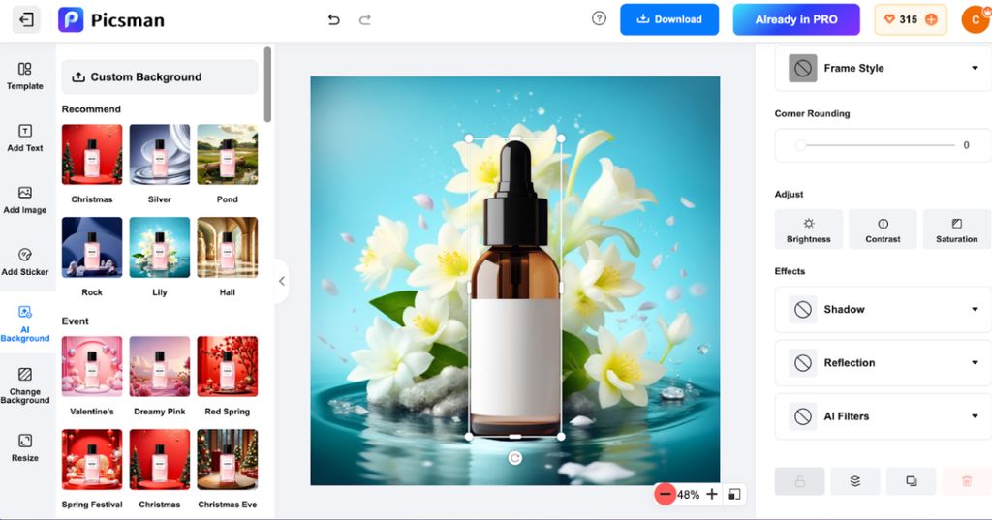The width and height of the screenshot is (992, 520).
Task: Click the Already in PRO button
Action: (796, 19)
